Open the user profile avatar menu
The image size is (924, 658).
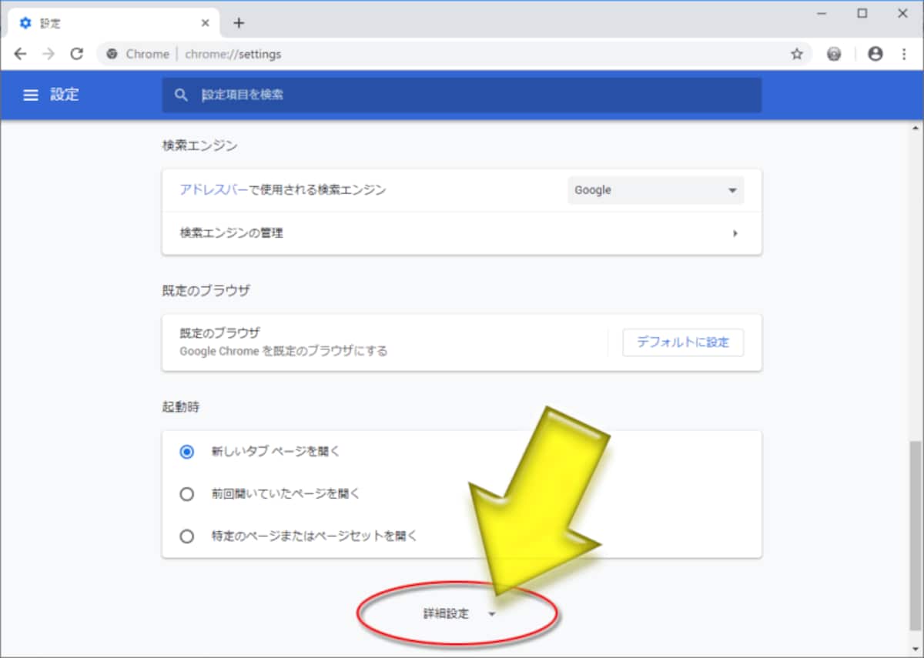click(875, 54)
